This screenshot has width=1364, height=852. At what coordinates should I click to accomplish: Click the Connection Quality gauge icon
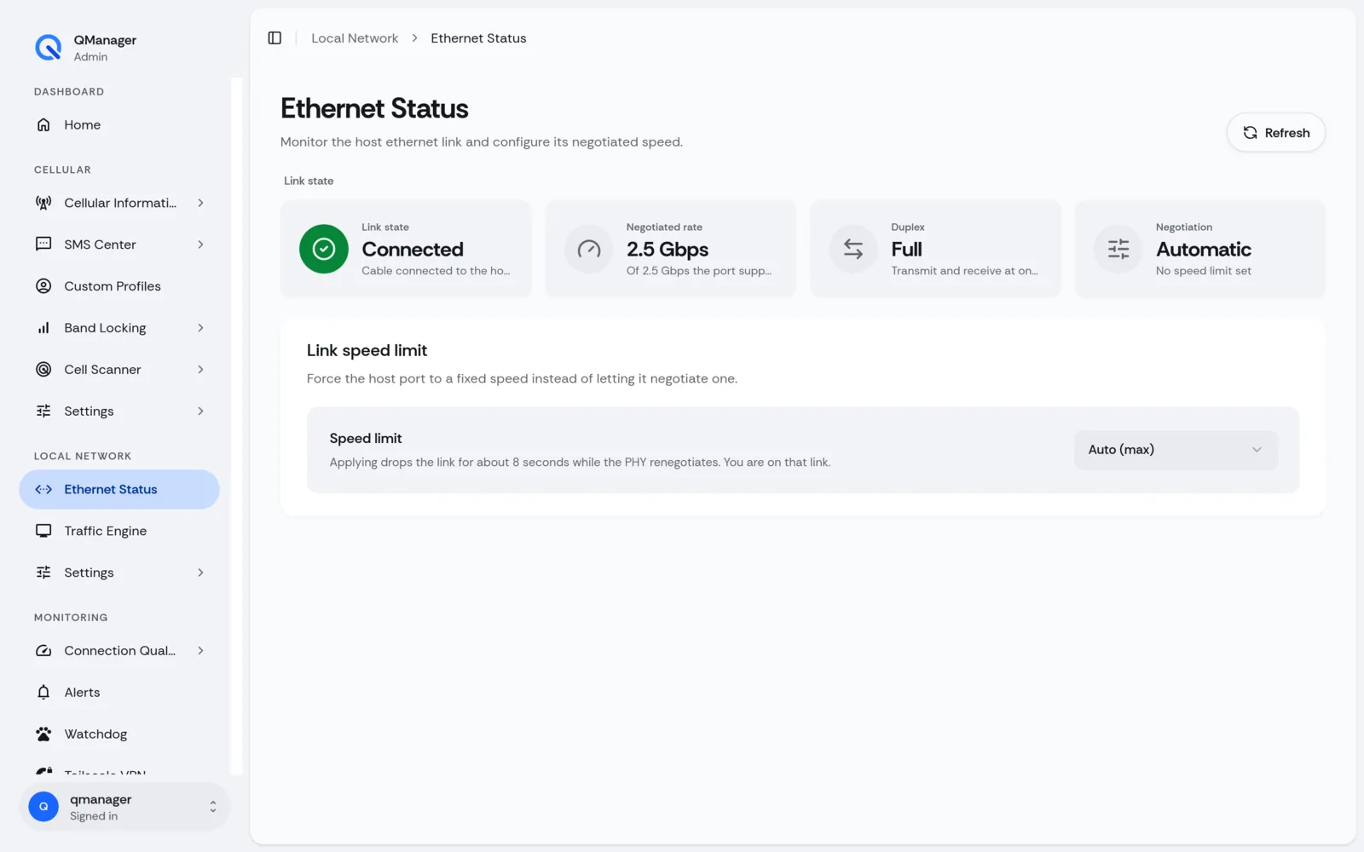point(43,651)
